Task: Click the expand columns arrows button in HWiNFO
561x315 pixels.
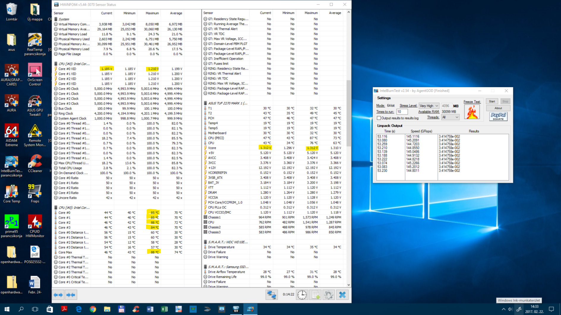Action: coord(58,295)
